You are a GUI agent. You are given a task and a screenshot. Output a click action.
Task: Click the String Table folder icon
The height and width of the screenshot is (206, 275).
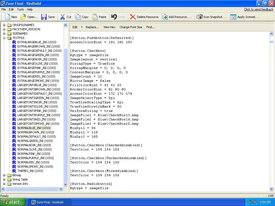(x=9, y=179)
